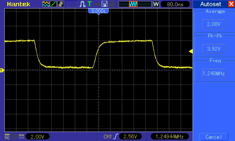Click the floppy disk save icon

tap(104, 4)
